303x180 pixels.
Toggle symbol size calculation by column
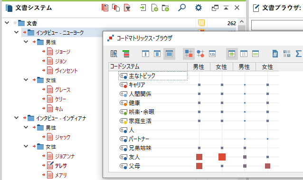[244, 54]
